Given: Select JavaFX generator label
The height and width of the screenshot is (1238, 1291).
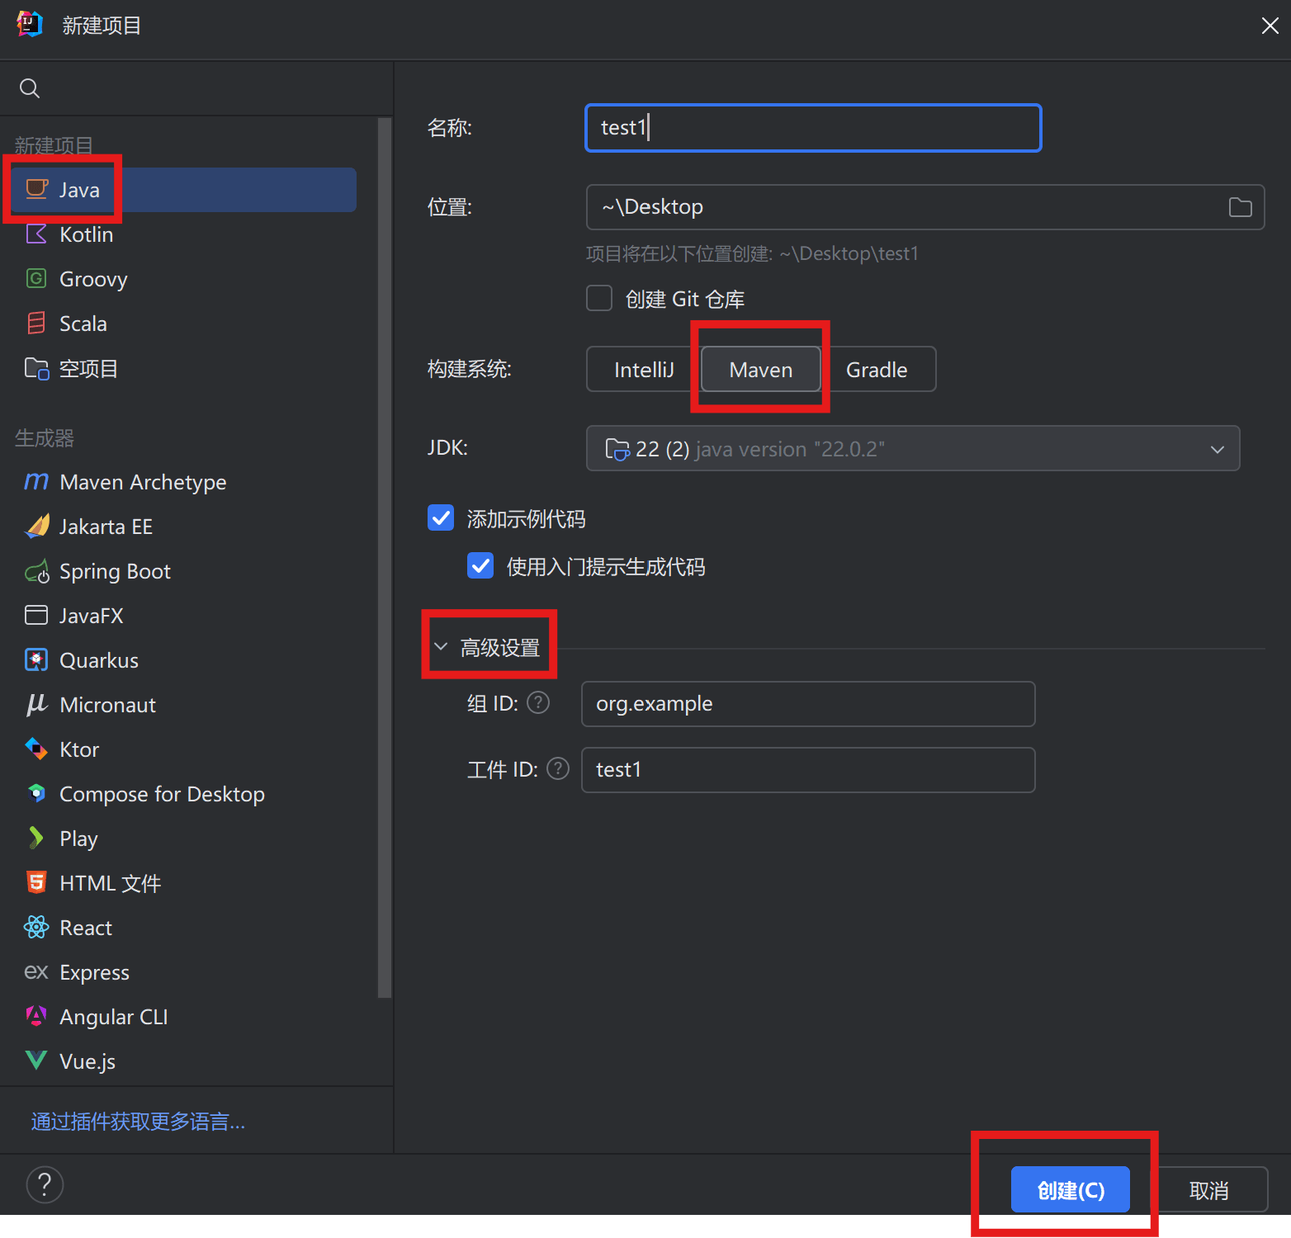Looking at the screenshot, I should [x=91, y=616].
